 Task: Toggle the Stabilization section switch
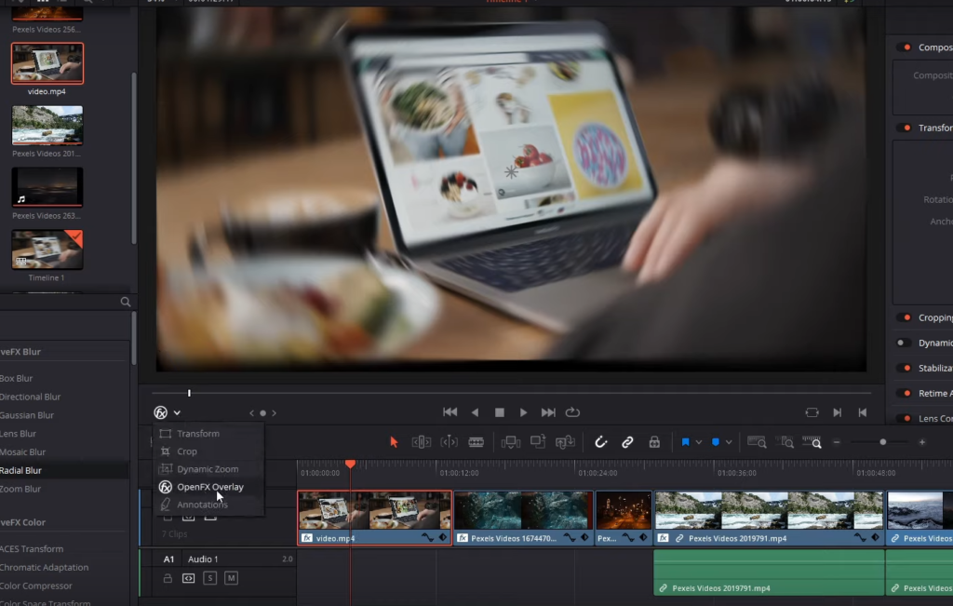point(904,368)
